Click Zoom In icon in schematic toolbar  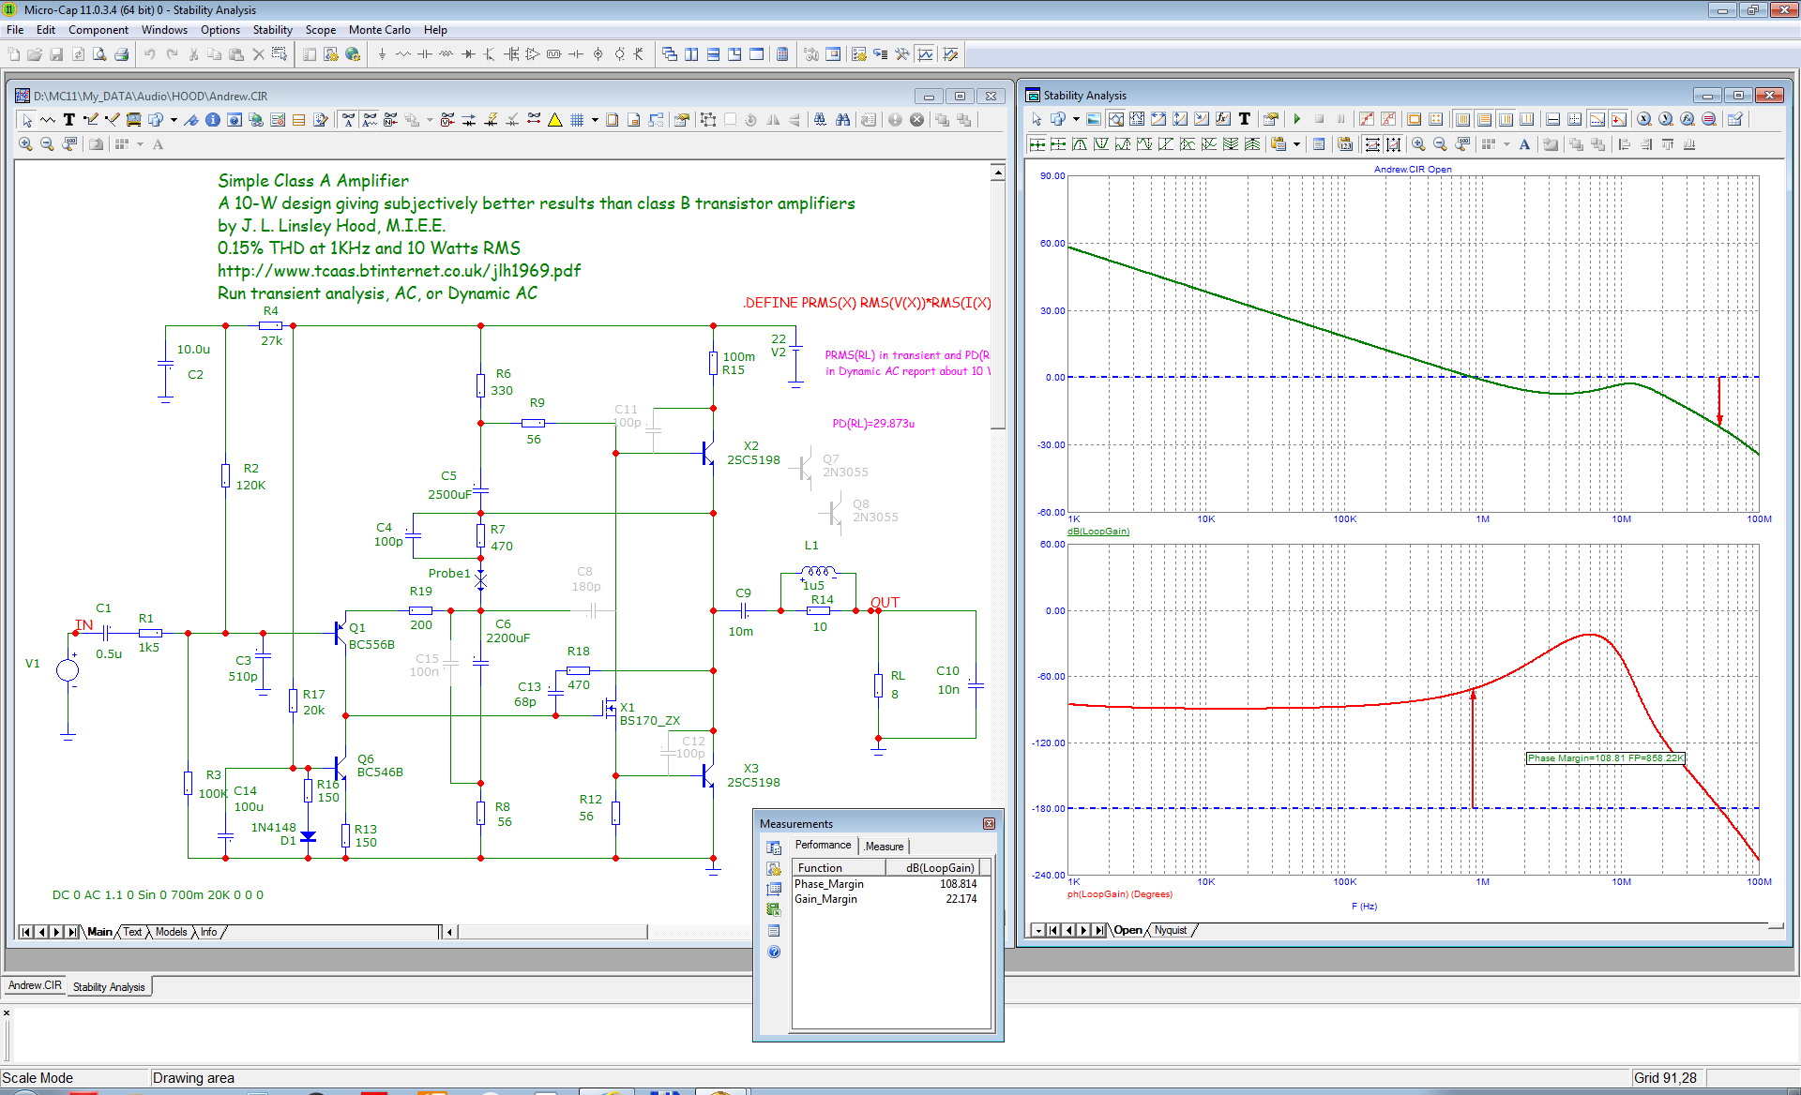(x=25, y=144)
